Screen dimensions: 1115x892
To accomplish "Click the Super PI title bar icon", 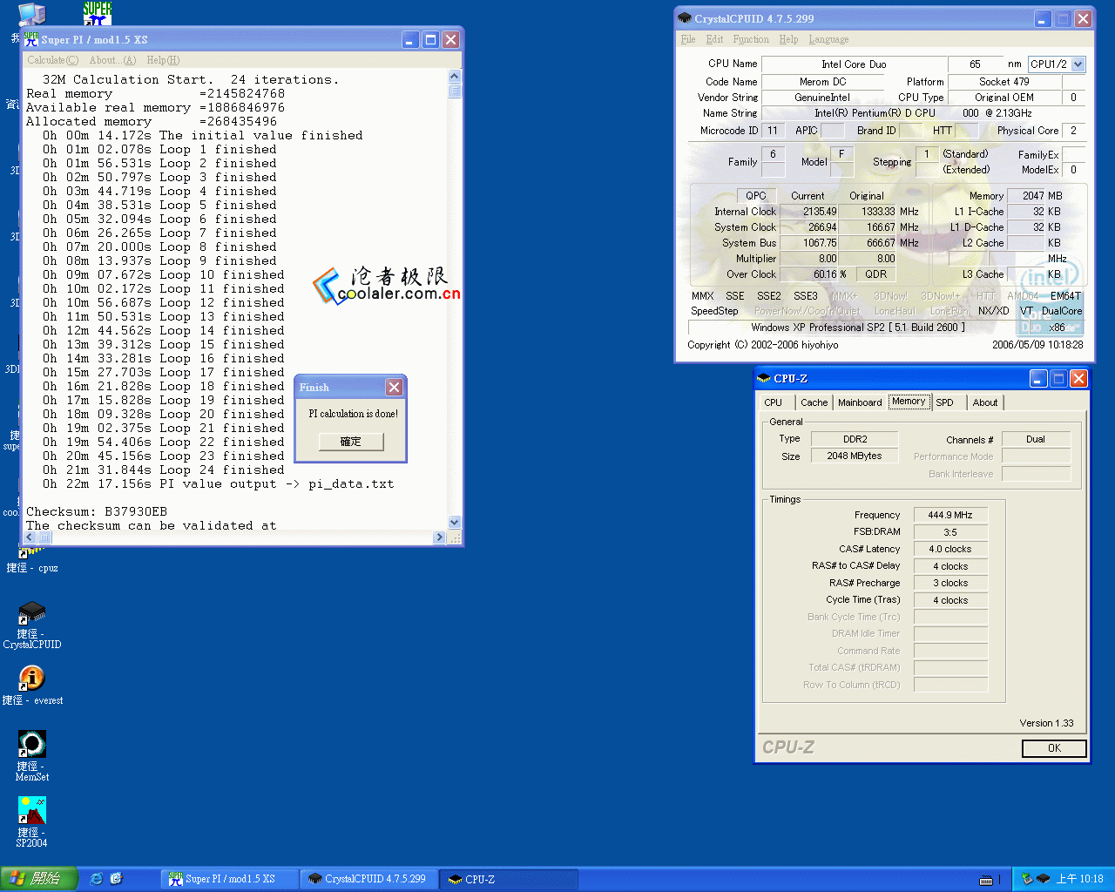I will 31,40.
